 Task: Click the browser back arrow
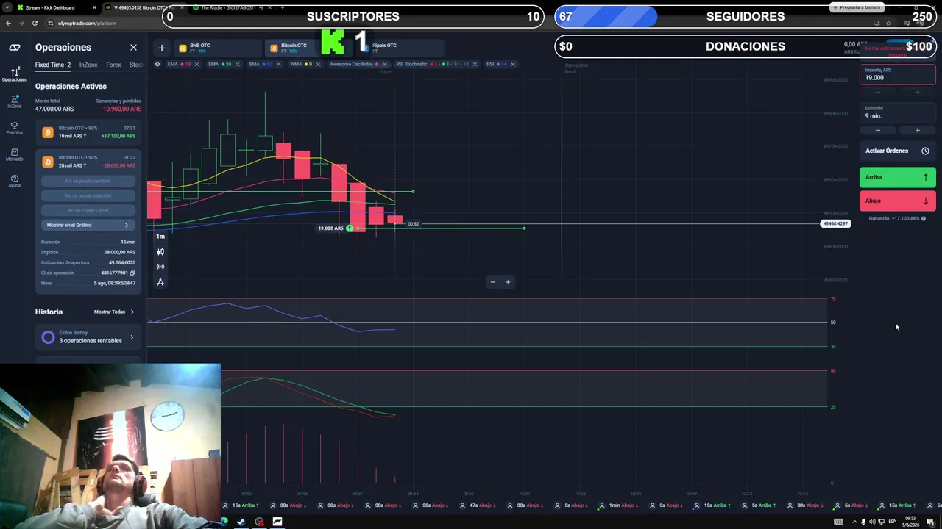[x=8, y=24]
